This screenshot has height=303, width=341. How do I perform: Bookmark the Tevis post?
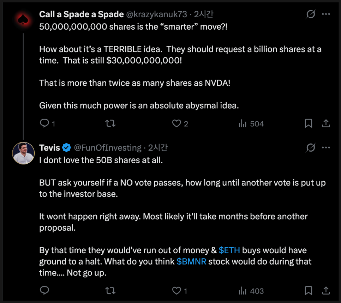(308, 291)
